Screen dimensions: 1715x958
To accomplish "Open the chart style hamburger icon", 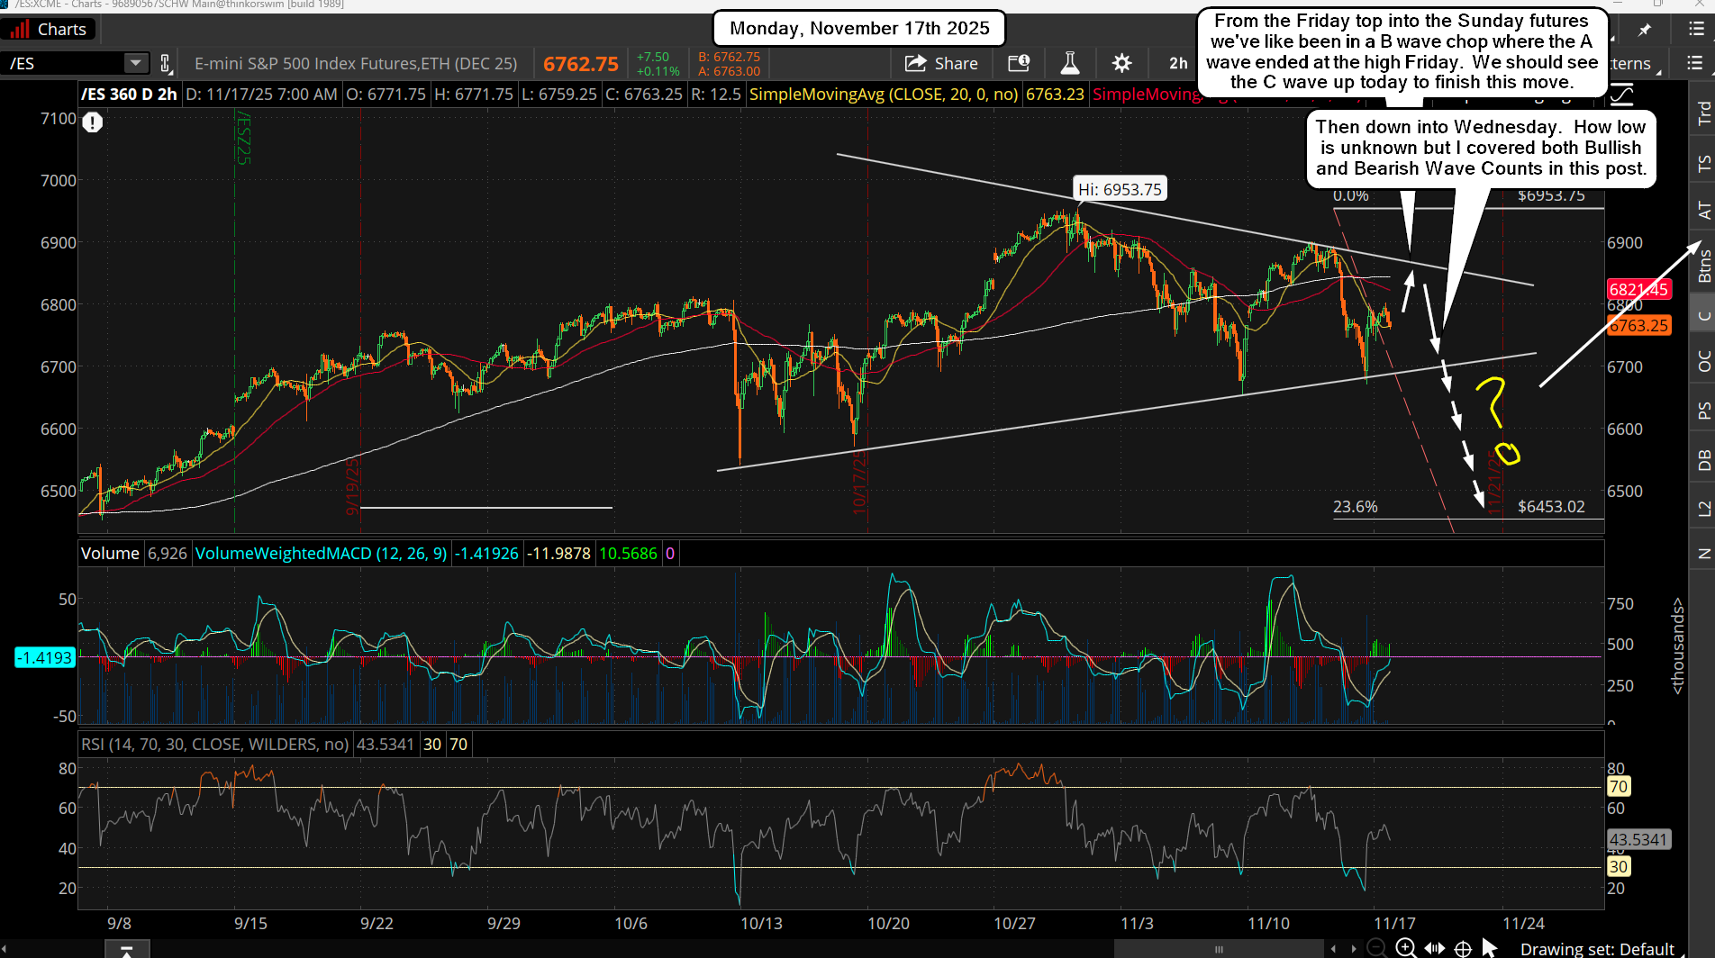I will [1693, 63].
